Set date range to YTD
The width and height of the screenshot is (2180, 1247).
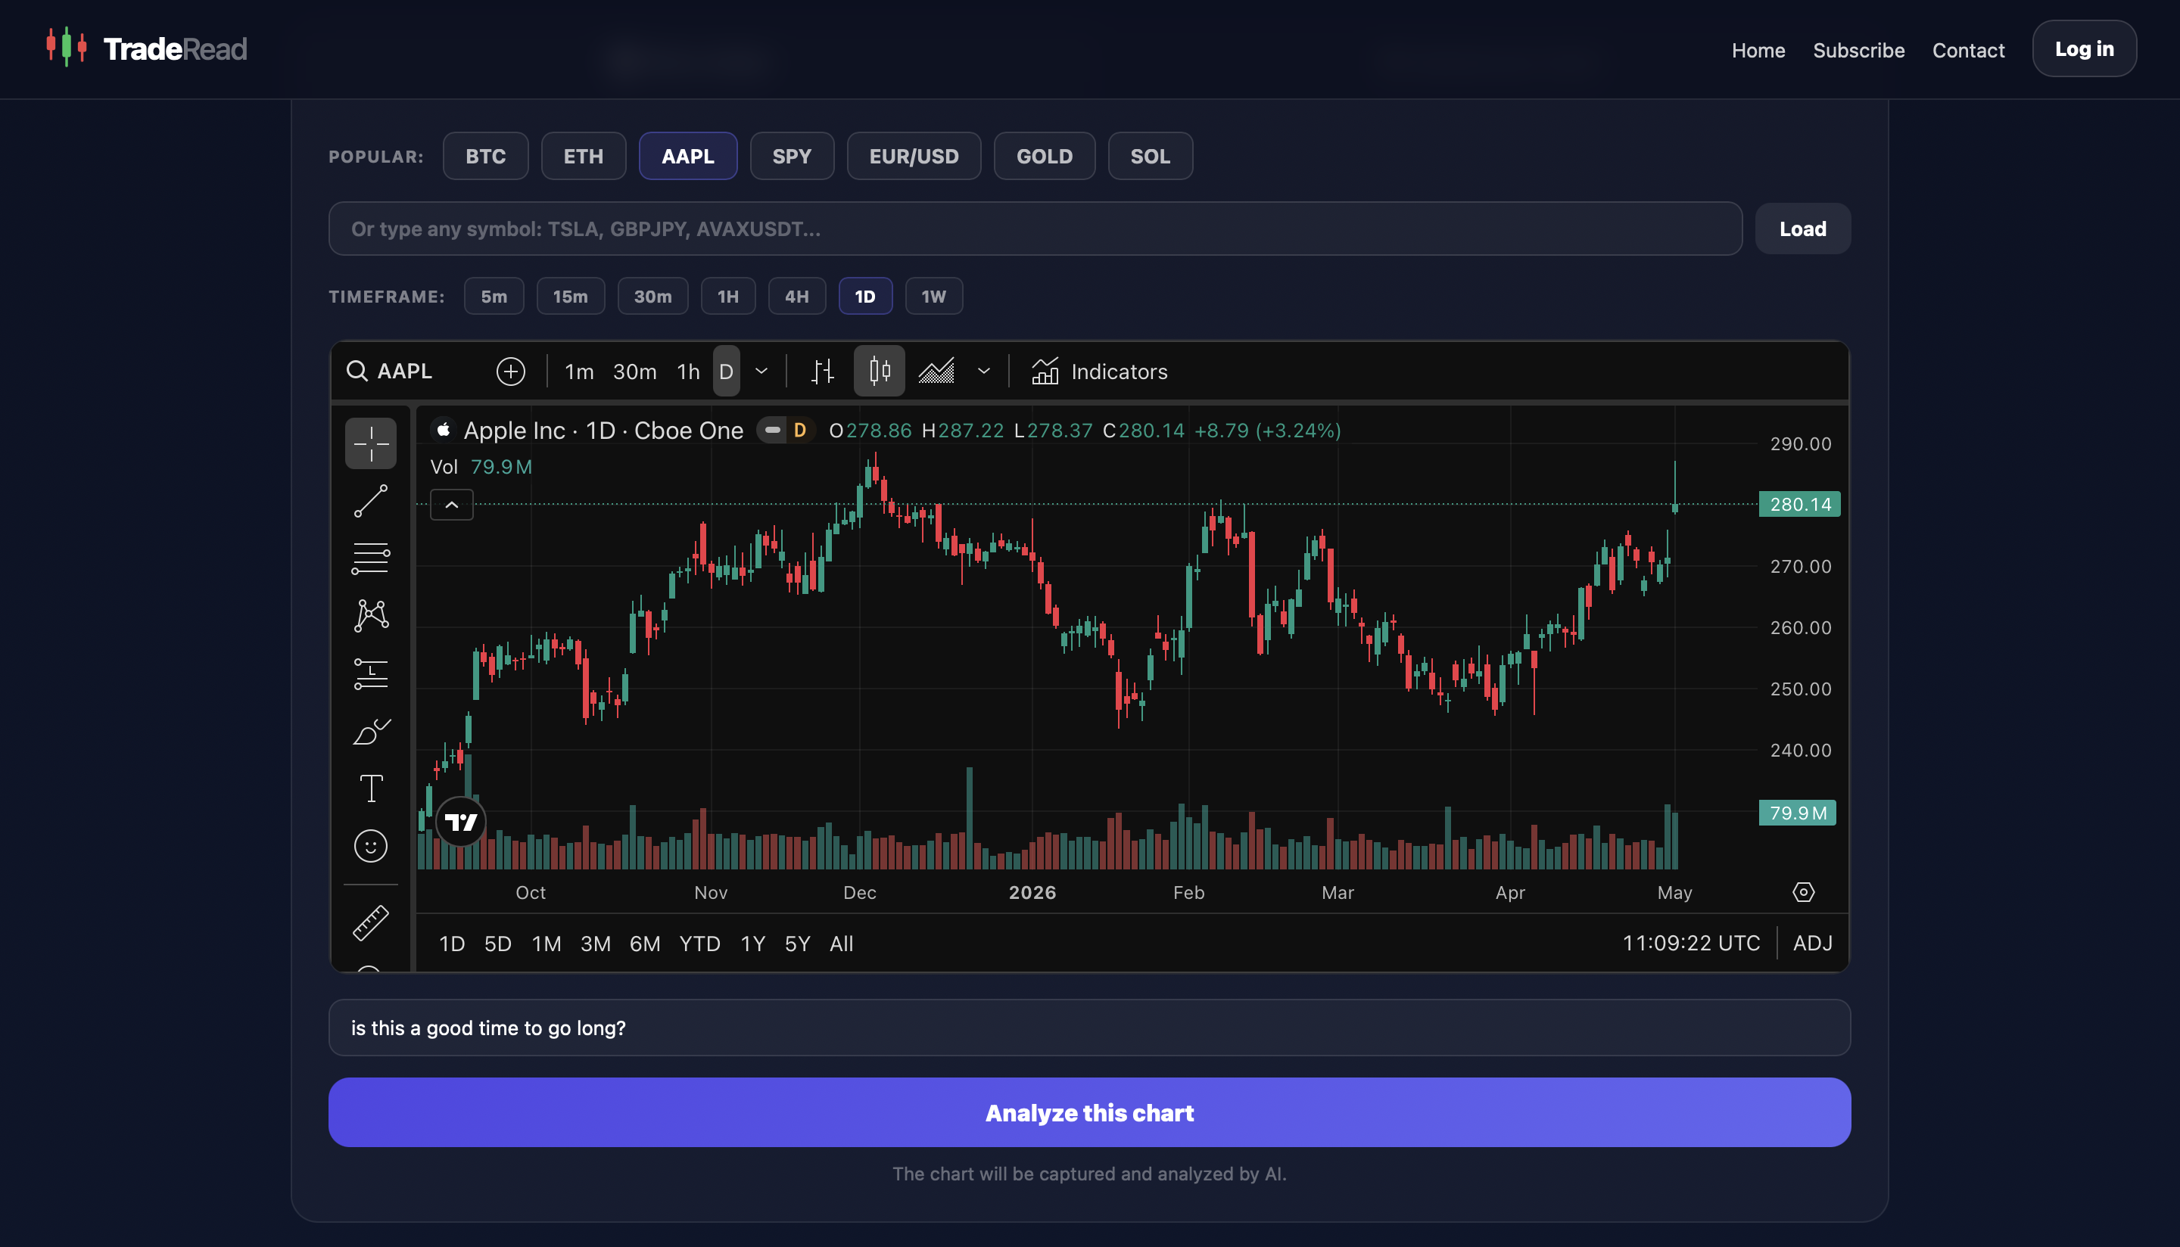[700, 943]
